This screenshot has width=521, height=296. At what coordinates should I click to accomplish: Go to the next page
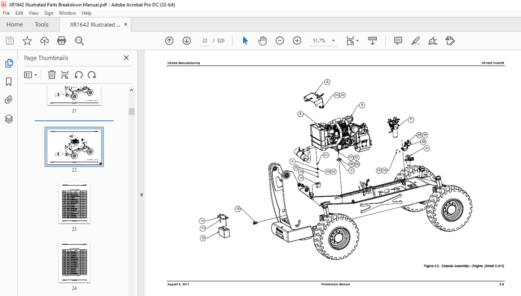(x=186, y=40)
